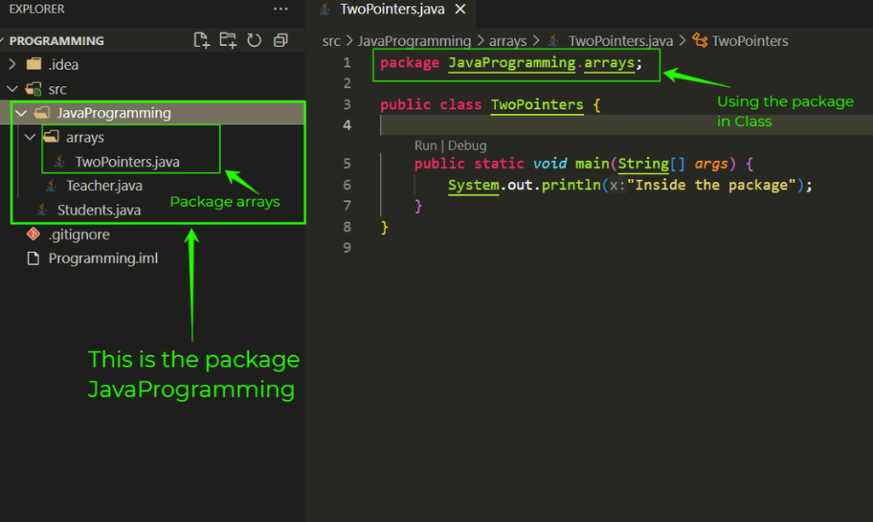Open TwoPointers.java in the file tree
This screenshot has height=522, width=873.
point(127,162)
